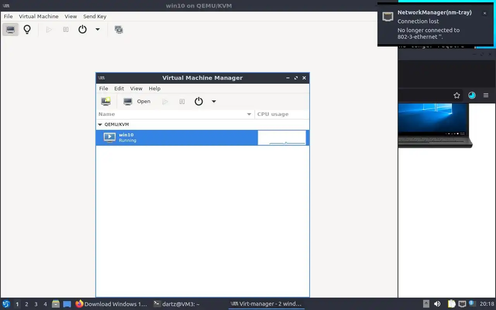Open the Send Key menu
The image size is (496, 310).
[95, 16]
